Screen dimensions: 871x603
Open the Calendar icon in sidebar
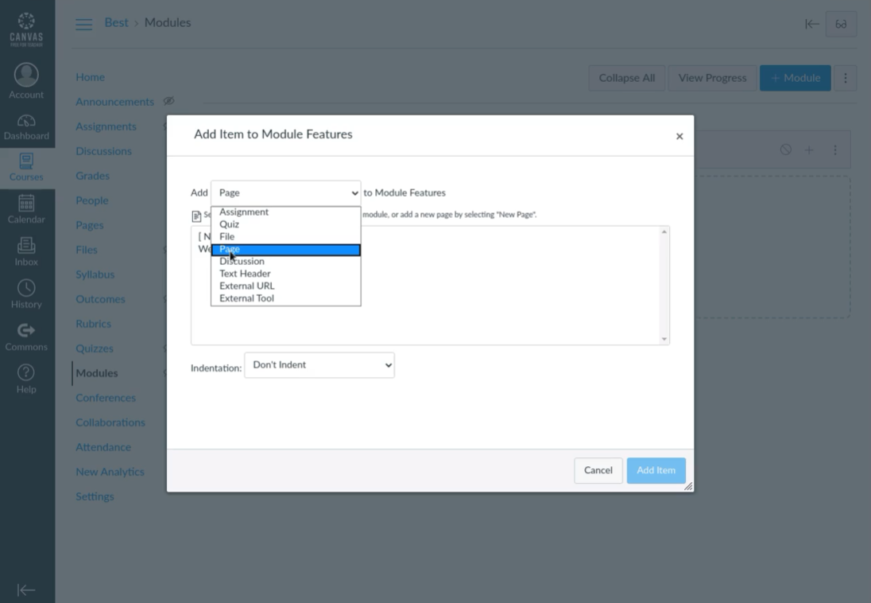click(x=26, y=204)
